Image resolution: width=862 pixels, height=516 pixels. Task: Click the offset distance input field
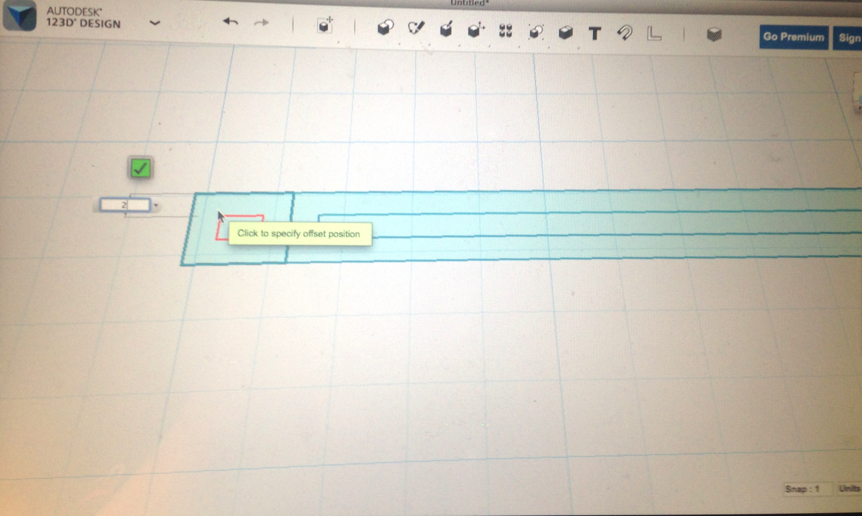[125, 205]
